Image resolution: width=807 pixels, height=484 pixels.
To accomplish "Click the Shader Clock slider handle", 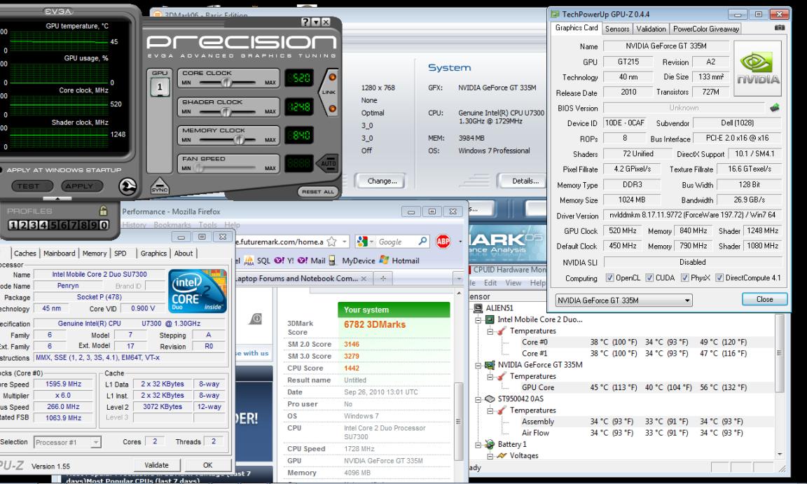I will coord(227,111).
